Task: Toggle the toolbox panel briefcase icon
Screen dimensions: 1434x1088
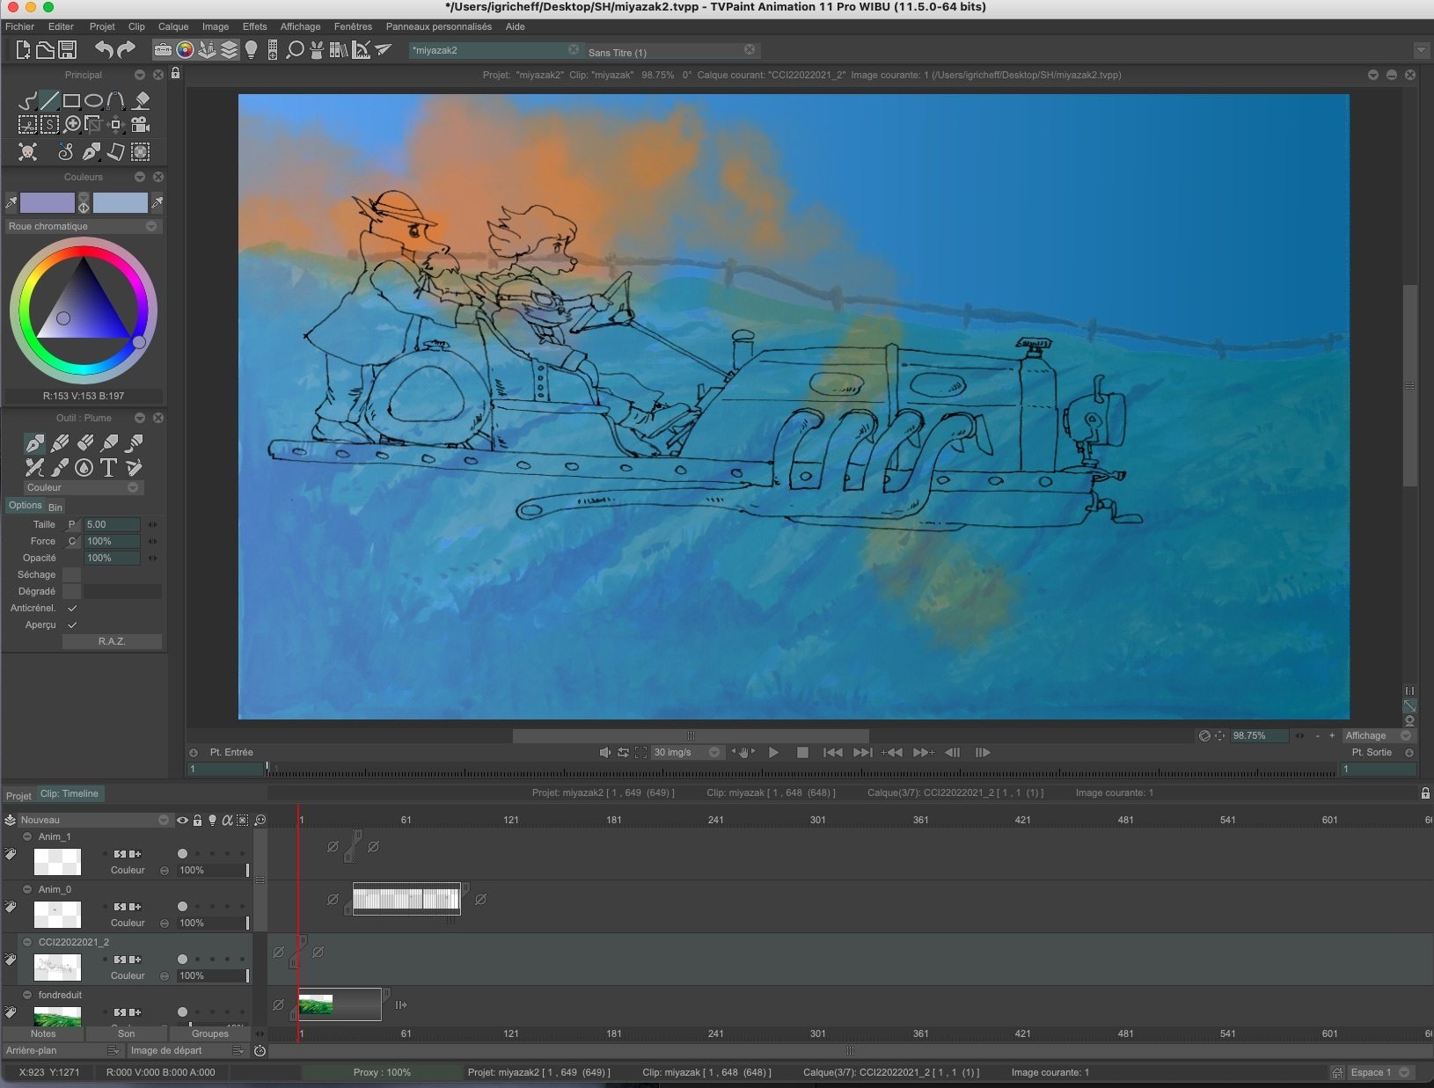Action: 163,50
